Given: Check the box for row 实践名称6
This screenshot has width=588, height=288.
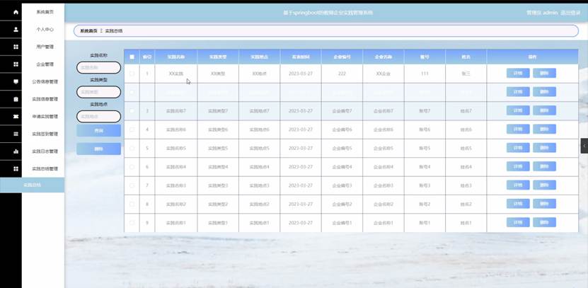Looking at the screenshot, I should click(x=132, y=129).
